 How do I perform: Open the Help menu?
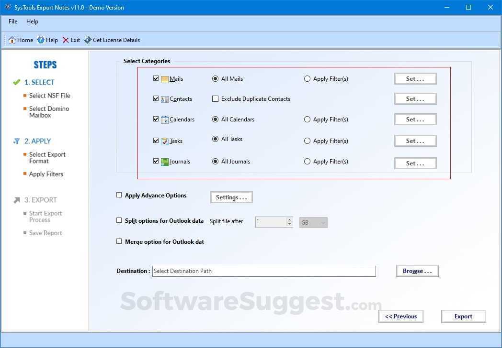[32, 21]
